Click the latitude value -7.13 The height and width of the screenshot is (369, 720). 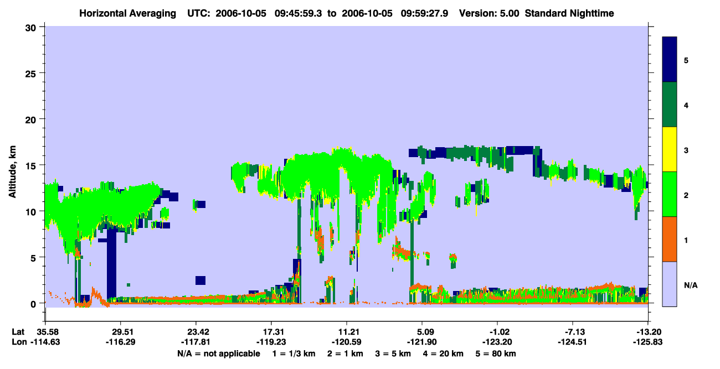(573, 332)
